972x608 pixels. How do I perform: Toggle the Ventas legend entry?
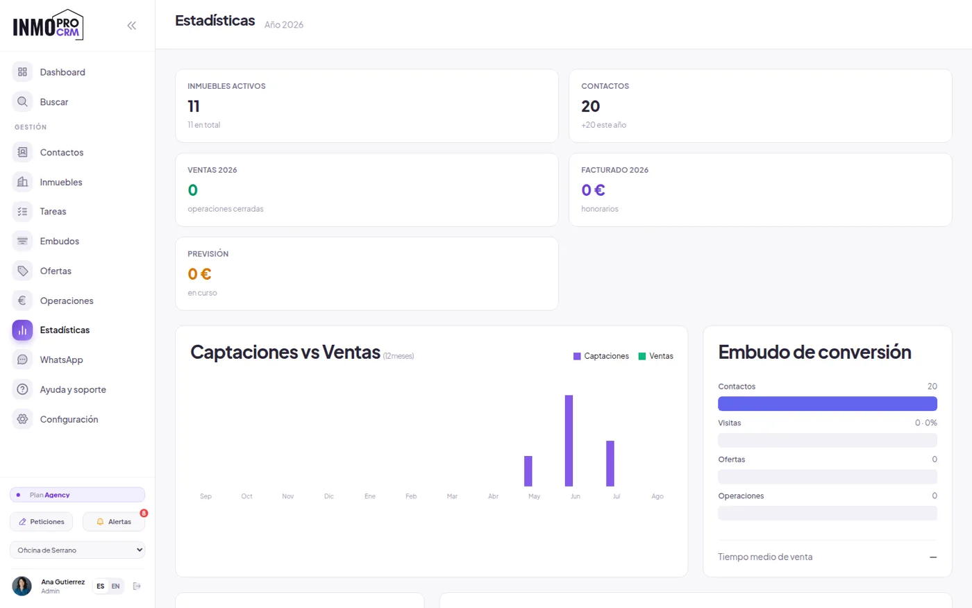tap(656, 356)
